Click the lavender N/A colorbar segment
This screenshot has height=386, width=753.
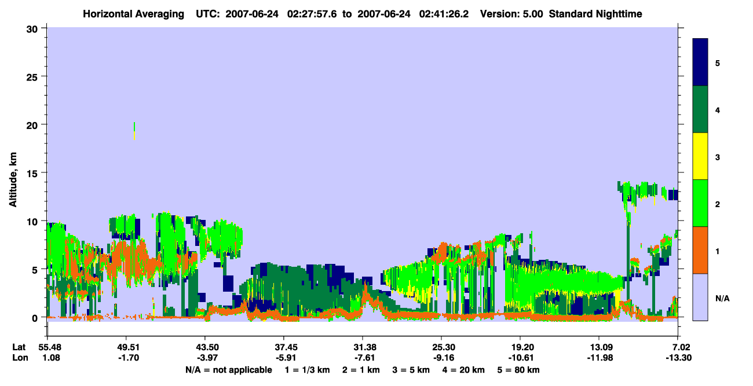(x=700, y=297)
